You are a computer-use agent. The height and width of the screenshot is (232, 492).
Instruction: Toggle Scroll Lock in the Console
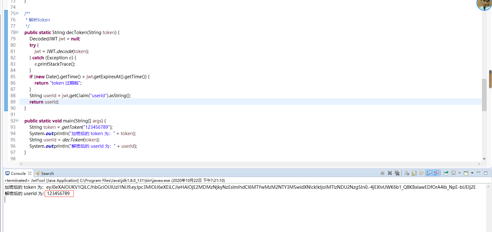[414, 173]
